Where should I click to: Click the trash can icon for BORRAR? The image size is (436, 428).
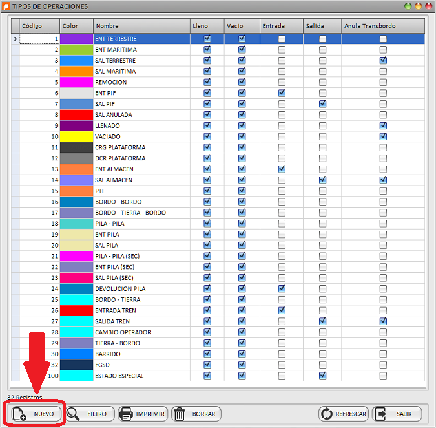pyautogui.click(x=180, y=414)
